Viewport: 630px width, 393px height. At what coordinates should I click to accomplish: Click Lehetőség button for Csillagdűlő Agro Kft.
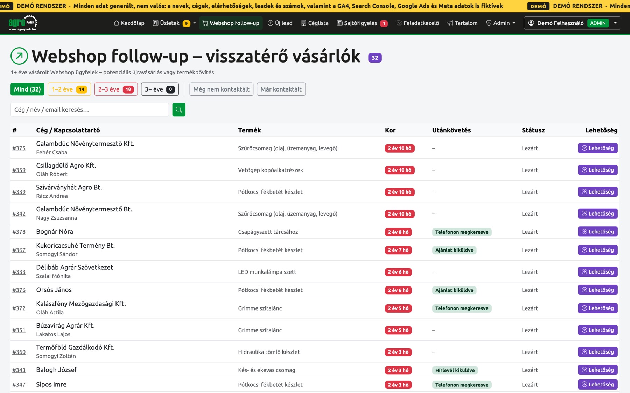(598, 170)
